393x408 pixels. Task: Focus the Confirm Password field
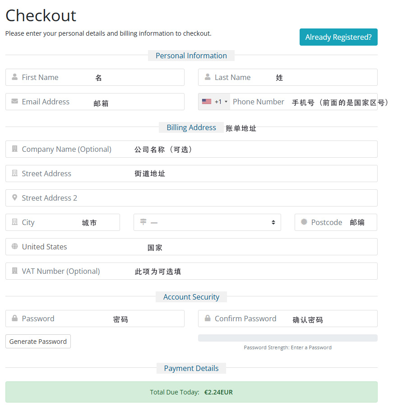click(x=293, y=319)
